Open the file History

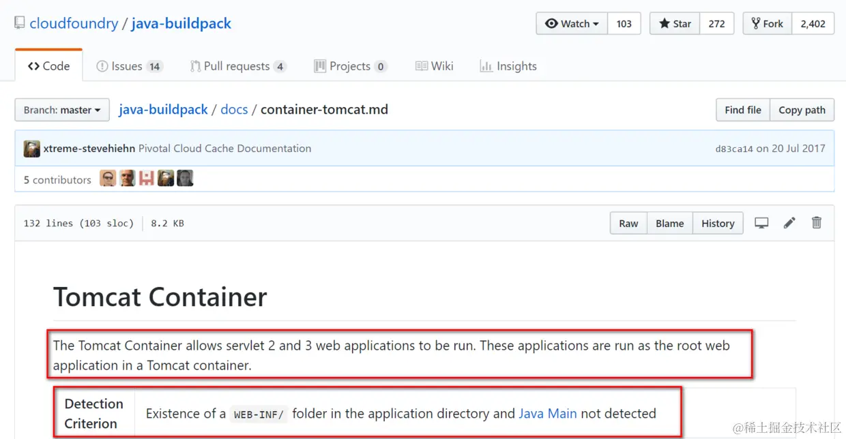(x=718, y=223)
